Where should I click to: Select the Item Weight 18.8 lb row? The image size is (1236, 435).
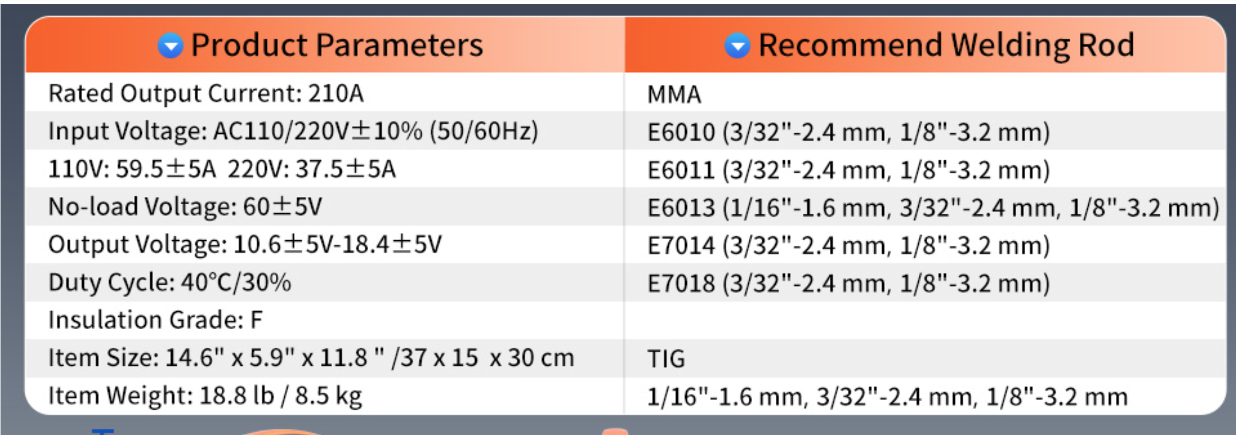point(205,396)
